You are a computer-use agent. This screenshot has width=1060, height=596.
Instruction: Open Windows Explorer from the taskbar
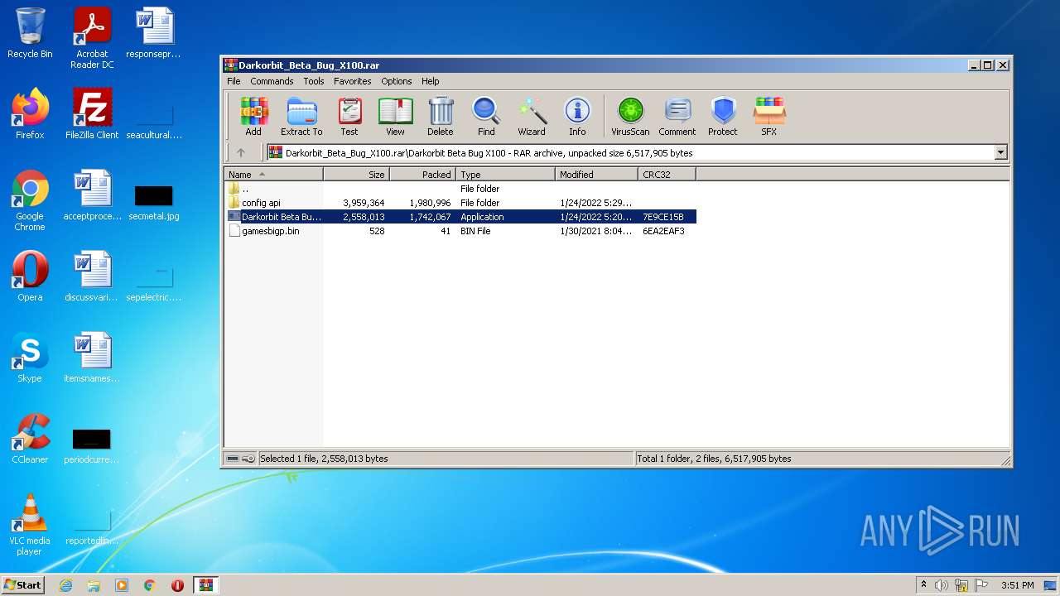(x=94, y=585)
